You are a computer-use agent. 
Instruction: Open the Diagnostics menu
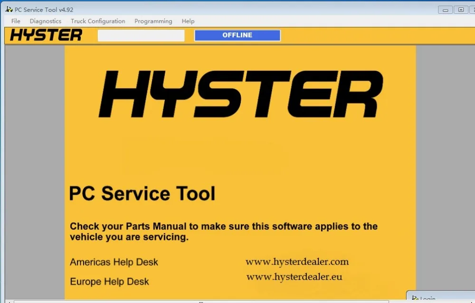coord(46,21)
